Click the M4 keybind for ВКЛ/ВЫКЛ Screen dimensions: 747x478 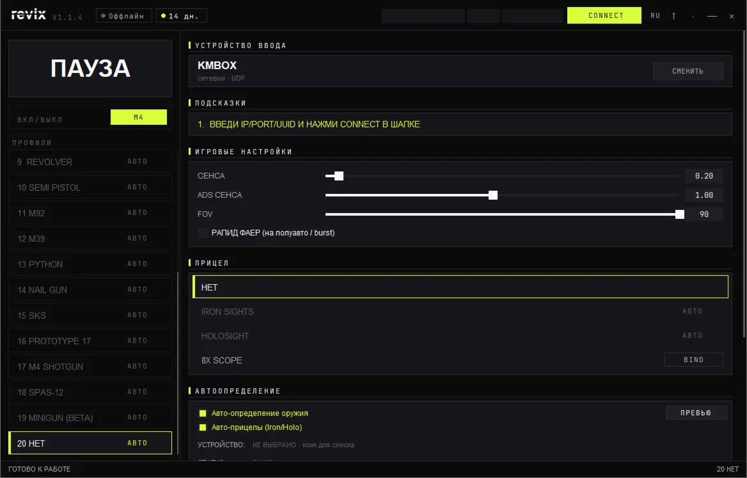tap(139, 117)
